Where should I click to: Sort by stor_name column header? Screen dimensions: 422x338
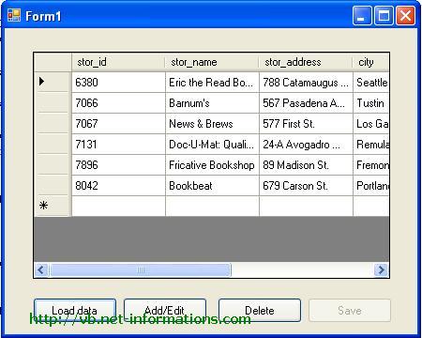[x=212, y=62]
